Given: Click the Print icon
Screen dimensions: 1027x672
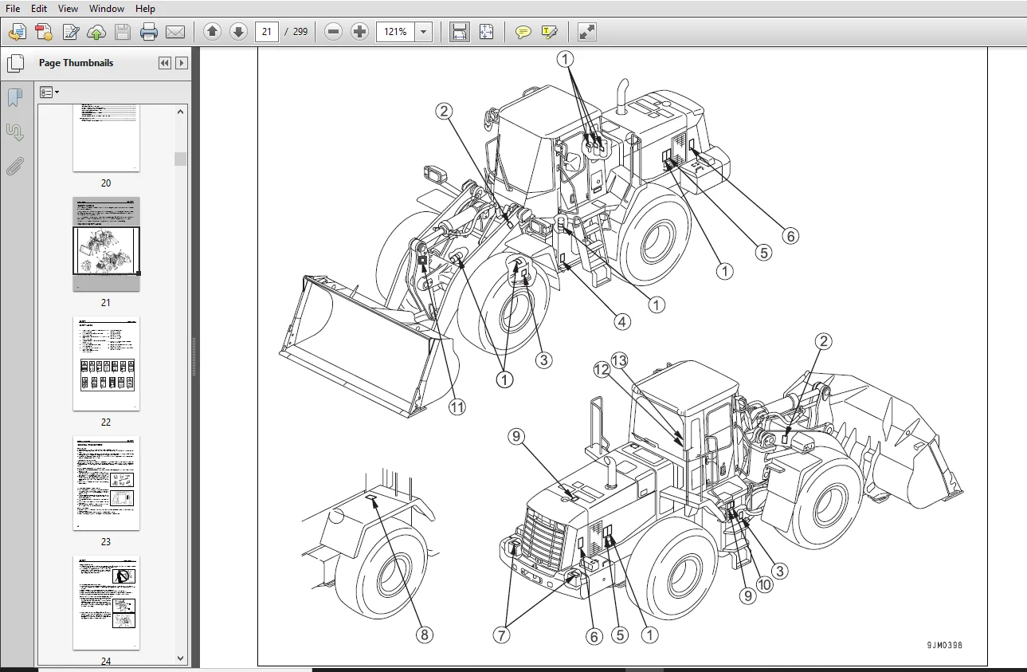Looking at the screenshot, I should pyautogui.click(x=149, y=32).
